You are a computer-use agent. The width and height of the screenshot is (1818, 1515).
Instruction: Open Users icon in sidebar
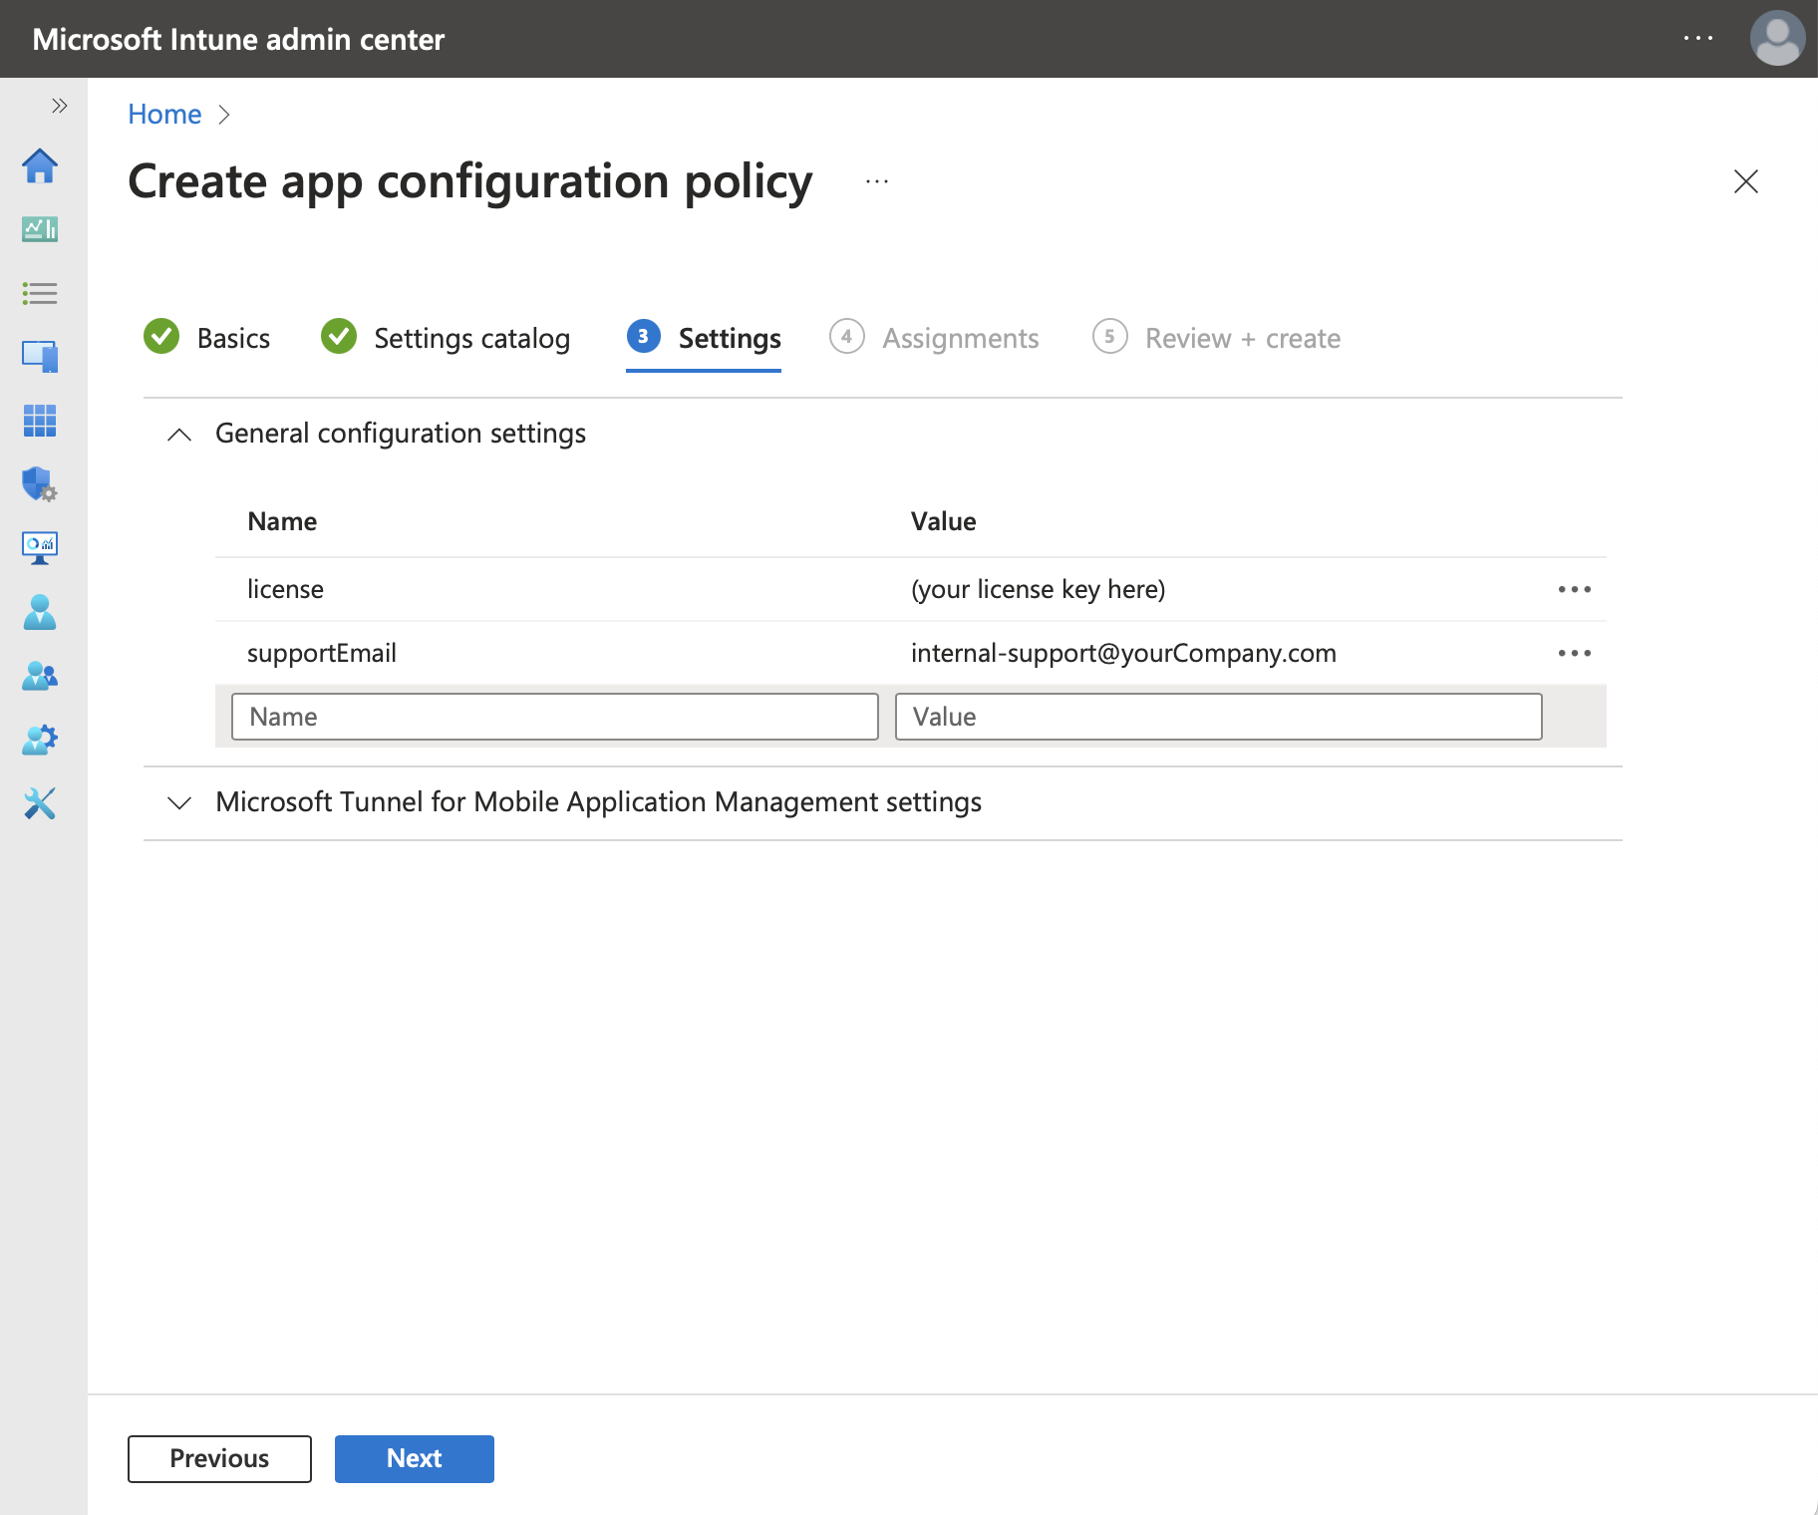(40, 612)
